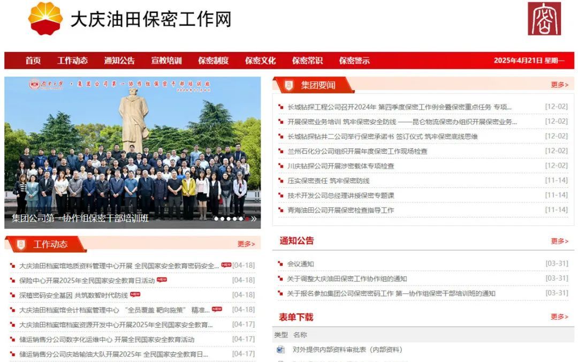Select the third carousel dot indicator
The image size is (578, 362).
point(229,218)
